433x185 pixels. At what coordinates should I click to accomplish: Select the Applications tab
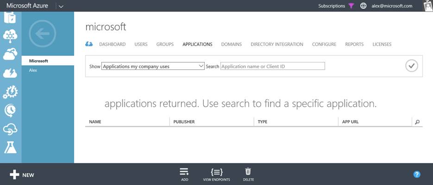197,44
